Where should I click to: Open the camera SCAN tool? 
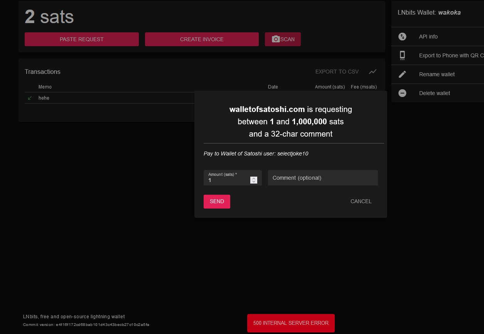[283, 39]
